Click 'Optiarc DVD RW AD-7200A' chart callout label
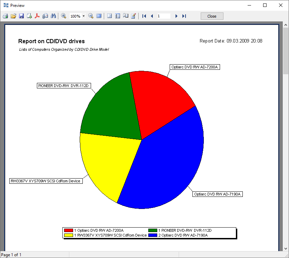 [195, 67]
